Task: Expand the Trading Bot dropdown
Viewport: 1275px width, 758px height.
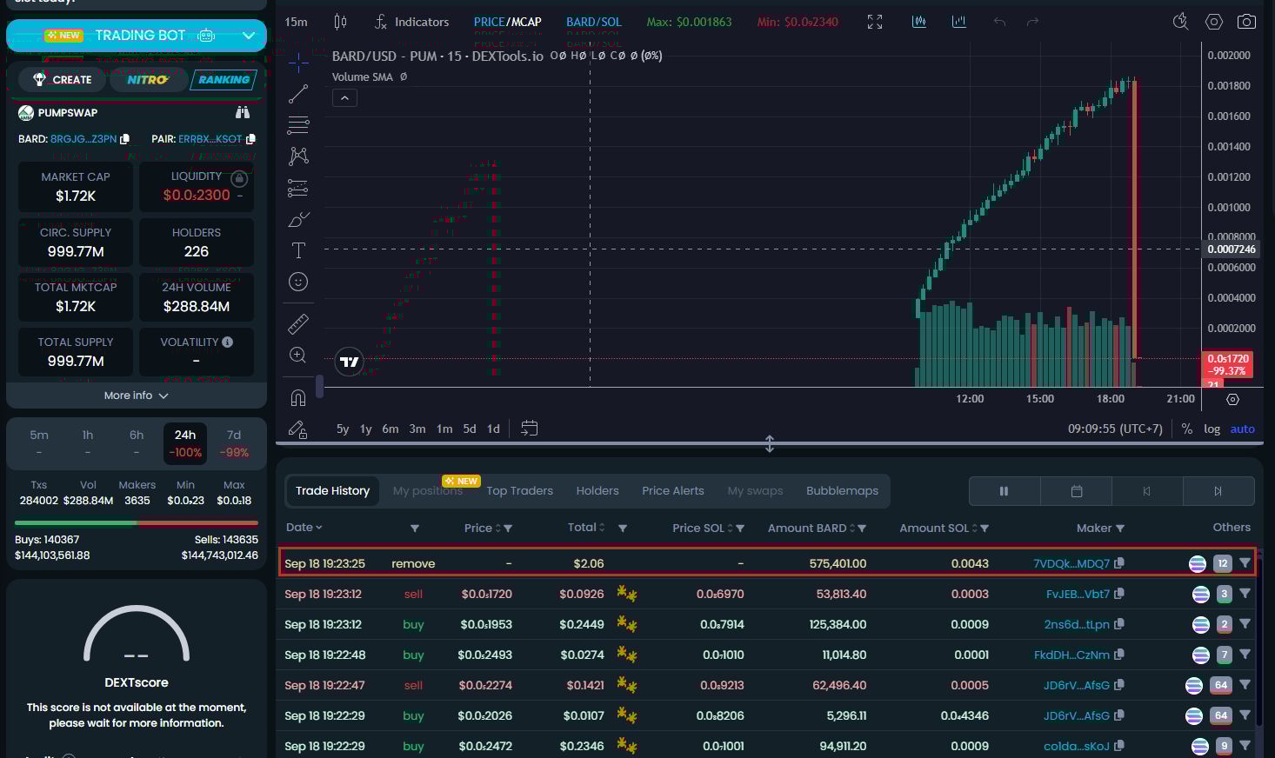Action: click(x=249, y=36)
